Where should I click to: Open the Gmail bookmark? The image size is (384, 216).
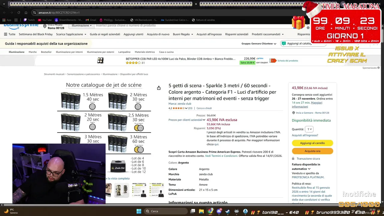pyautogui.click(x=91, y=20)
